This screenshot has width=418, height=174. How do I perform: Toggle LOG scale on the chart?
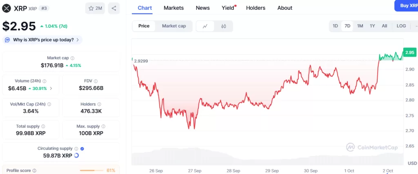click(401, 26)
